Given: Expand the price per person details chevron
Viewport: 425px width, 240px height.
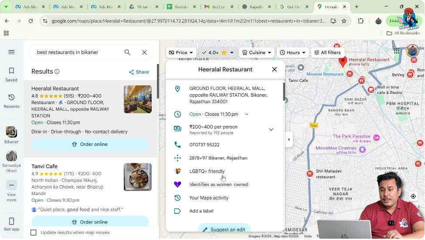Looking at the screenshot, I should pos(271,129).
